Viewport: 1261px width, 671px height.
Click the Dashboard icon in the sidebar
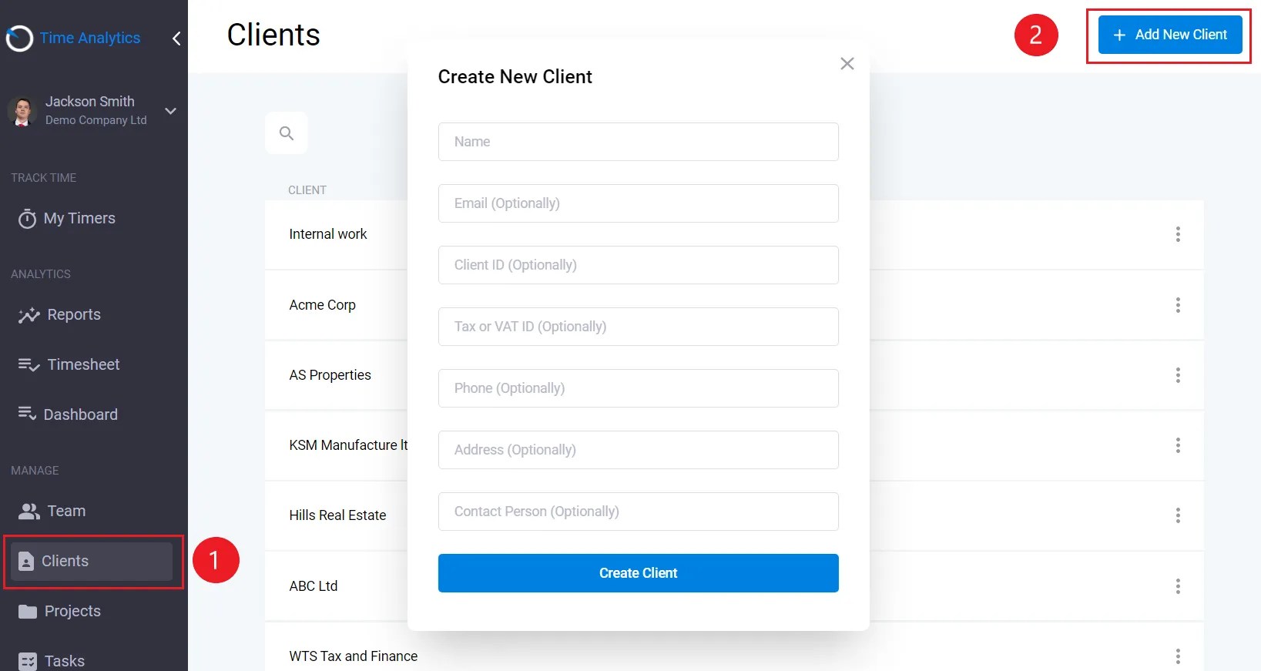27,414
